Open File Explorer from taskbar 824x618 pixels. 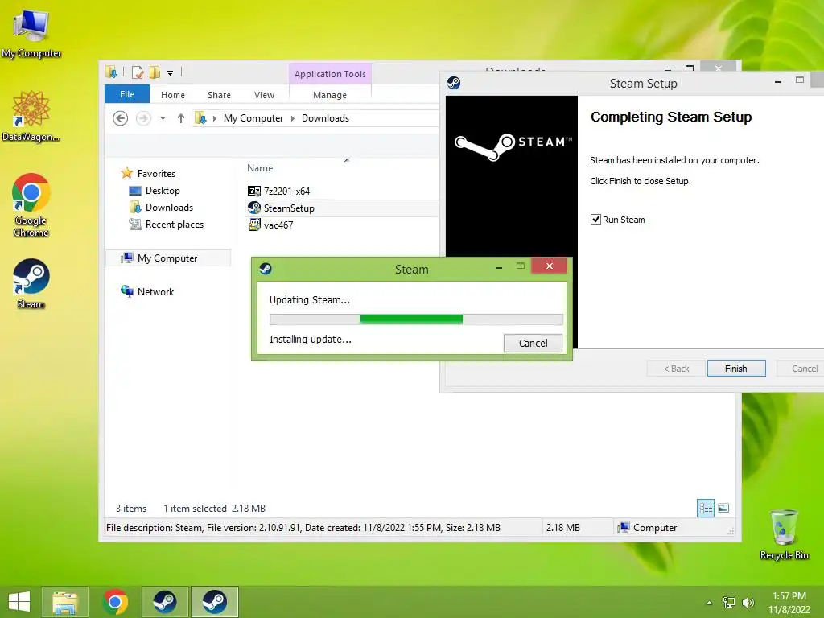pos(65,602)
